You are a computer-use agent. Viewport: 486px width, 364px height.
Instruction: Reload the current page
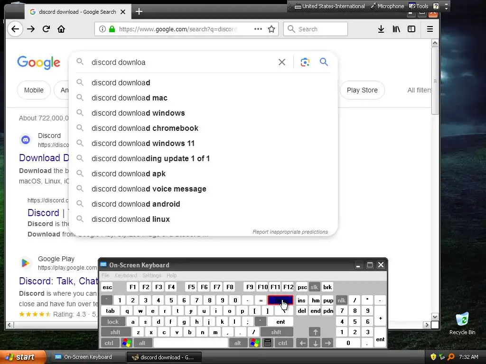[46, 29]
